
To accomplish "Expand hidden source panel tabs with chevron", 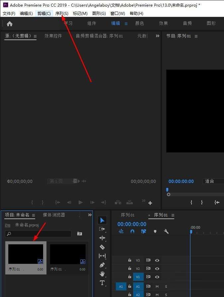I will (x=157, y=36).
